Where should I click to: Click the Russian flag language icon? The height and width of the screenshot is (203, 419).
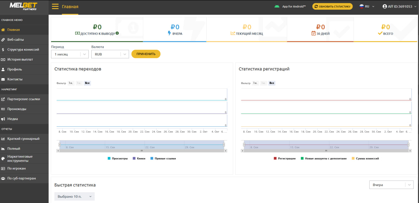click(361, 6)
